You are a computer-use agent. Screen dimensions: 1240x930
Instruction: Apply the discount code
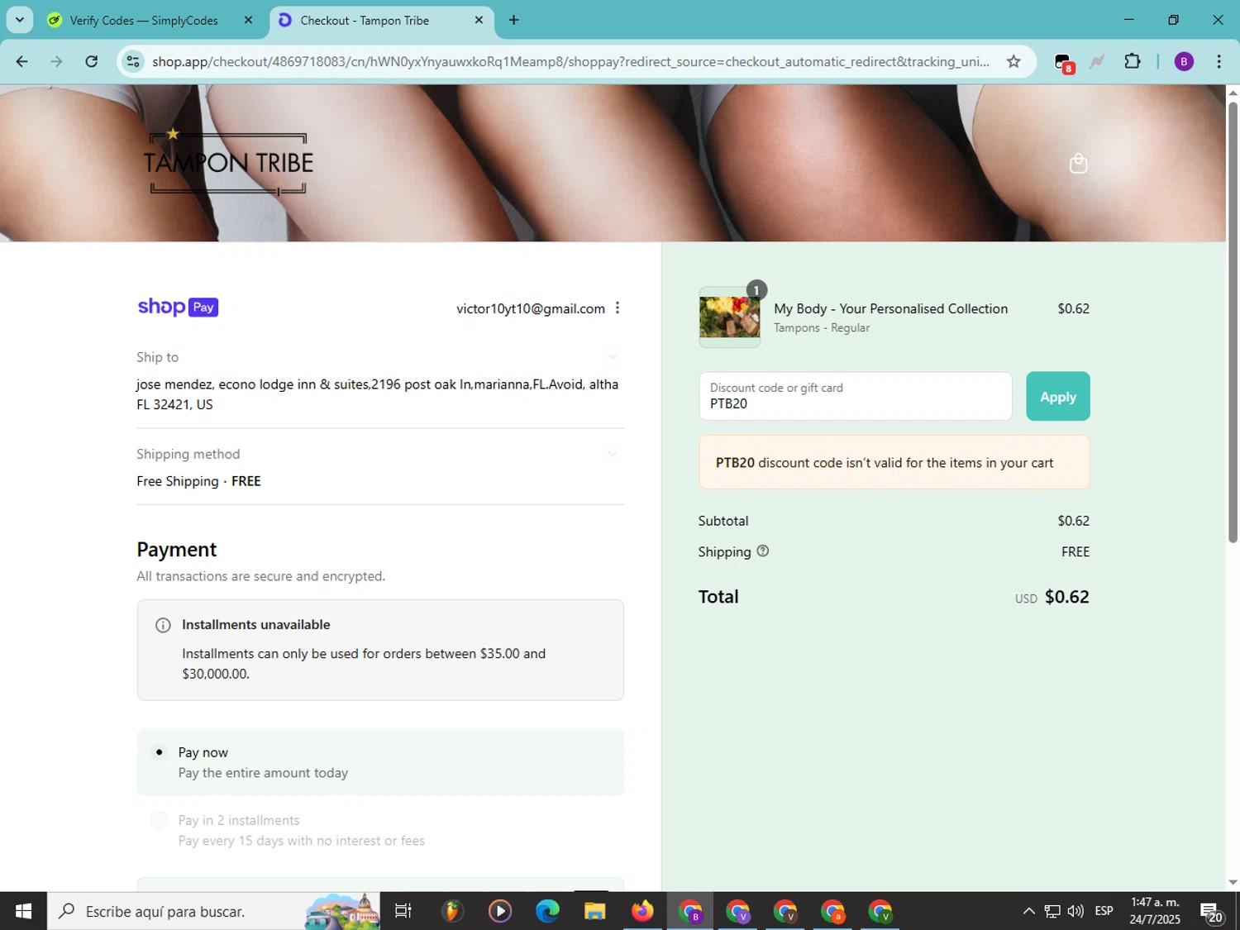point(1058,397)
